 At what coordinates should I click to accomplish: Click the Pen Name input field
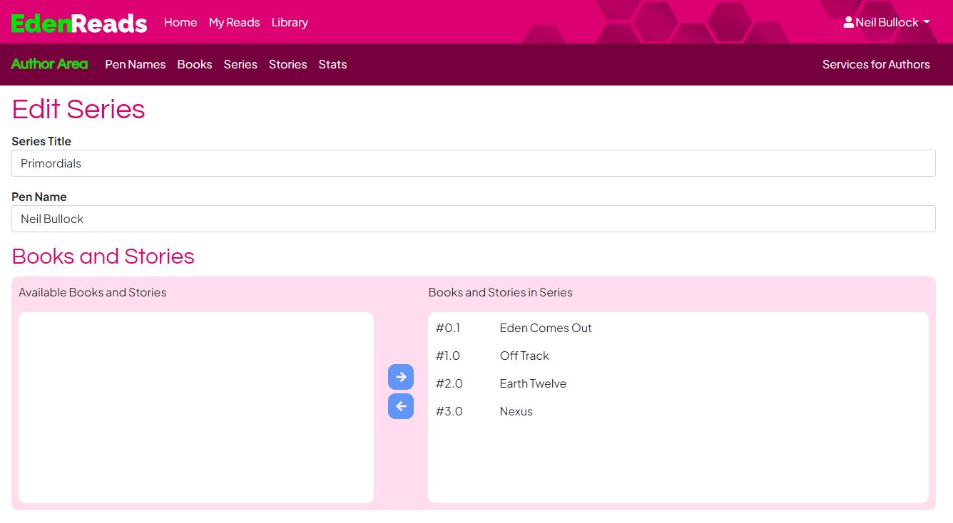(474, 219)
